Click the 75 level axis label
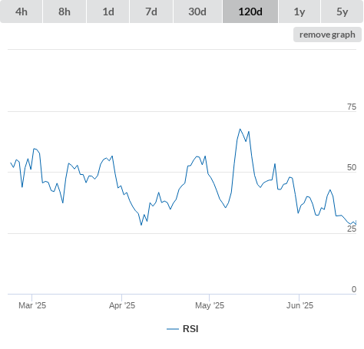The width and height of the screenshot is (364, 349). [x=352, y=107]
